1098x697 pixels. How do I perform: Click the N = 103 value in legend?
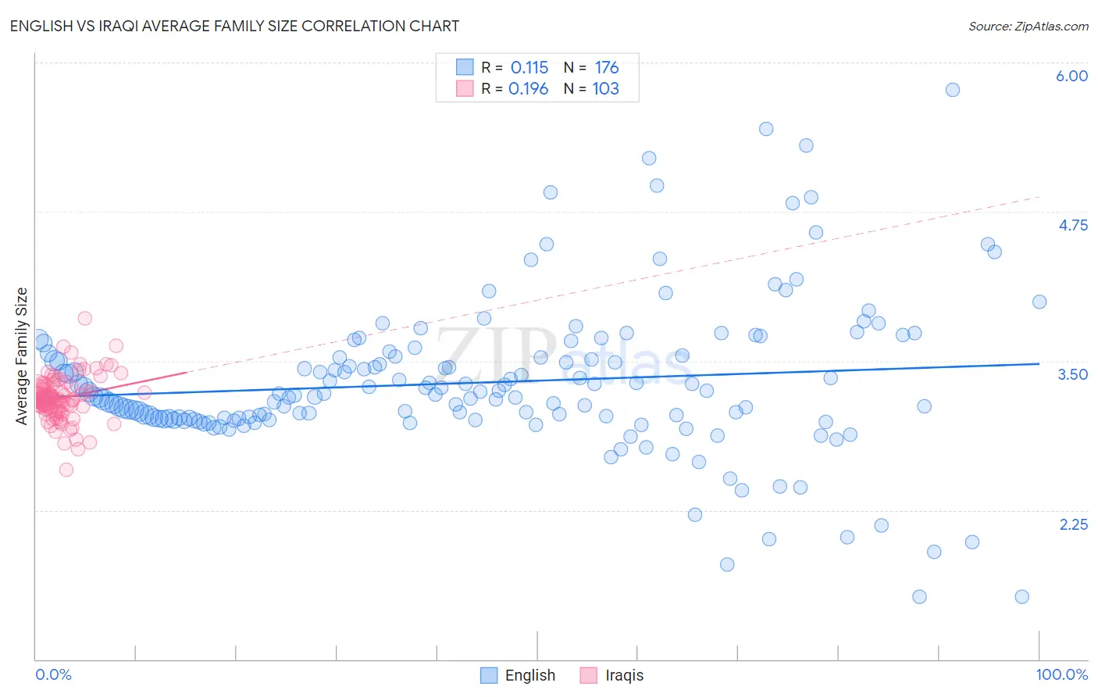pos(591,88)
